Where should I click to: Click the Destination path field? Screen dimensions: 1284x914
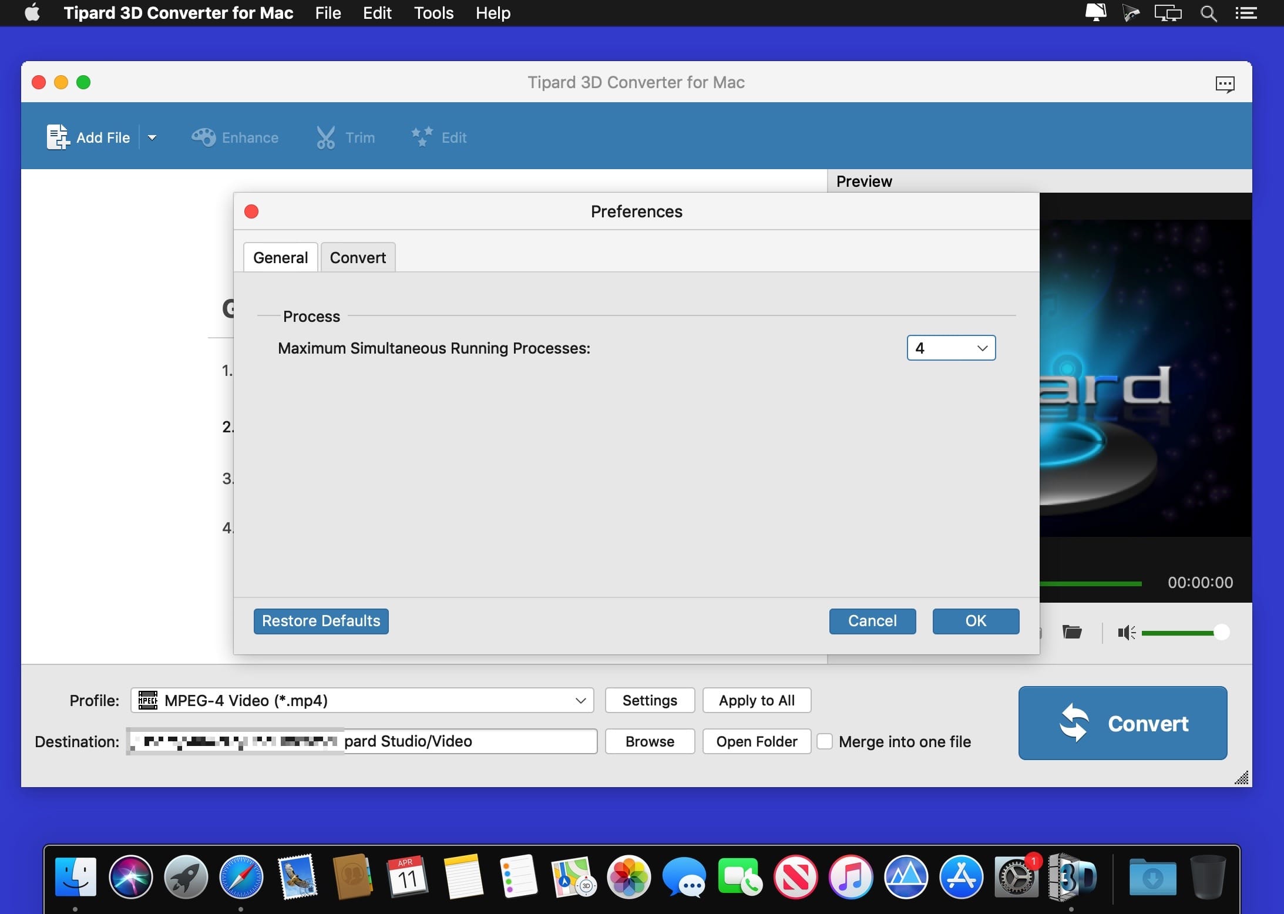click(362, 741)
